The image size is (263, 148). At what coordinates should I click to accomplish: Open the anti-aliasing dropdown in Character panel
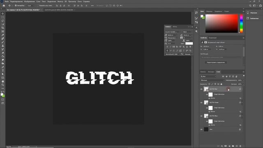tap(188, 54)
